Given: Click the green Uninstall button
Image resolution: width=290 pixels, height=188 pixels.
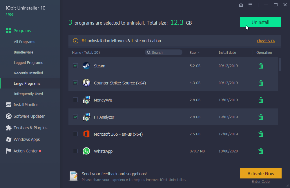Looking at the screenshot, I should (x=260, y=22).
